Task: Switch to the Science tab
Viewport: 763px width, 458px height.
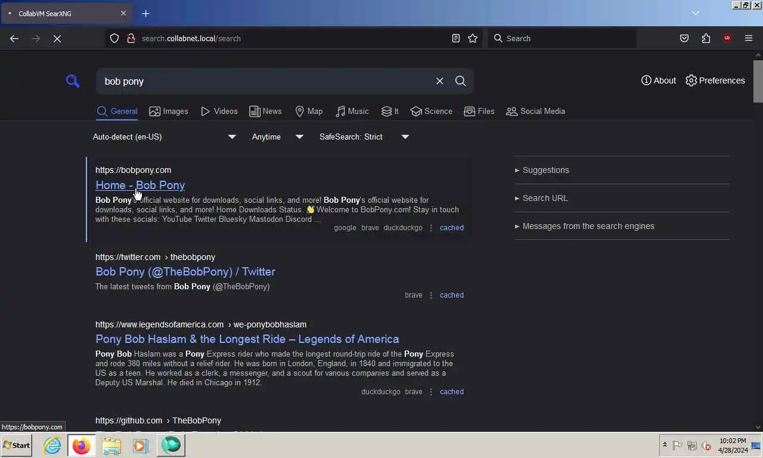Action: [x=431, y=112]
